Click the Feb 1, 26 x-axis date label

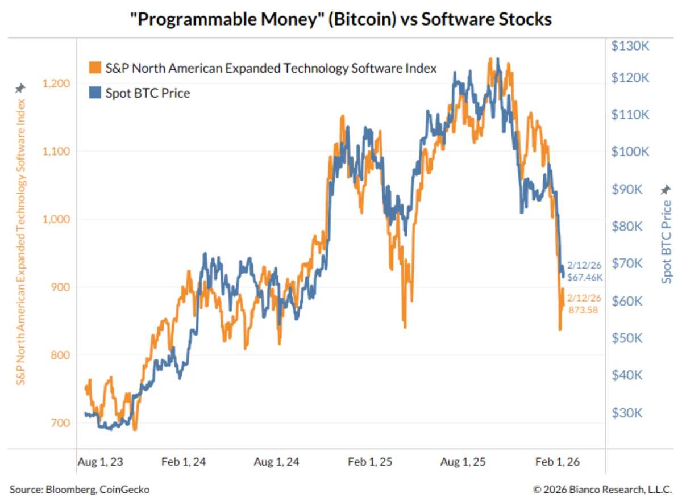point(557,462)
